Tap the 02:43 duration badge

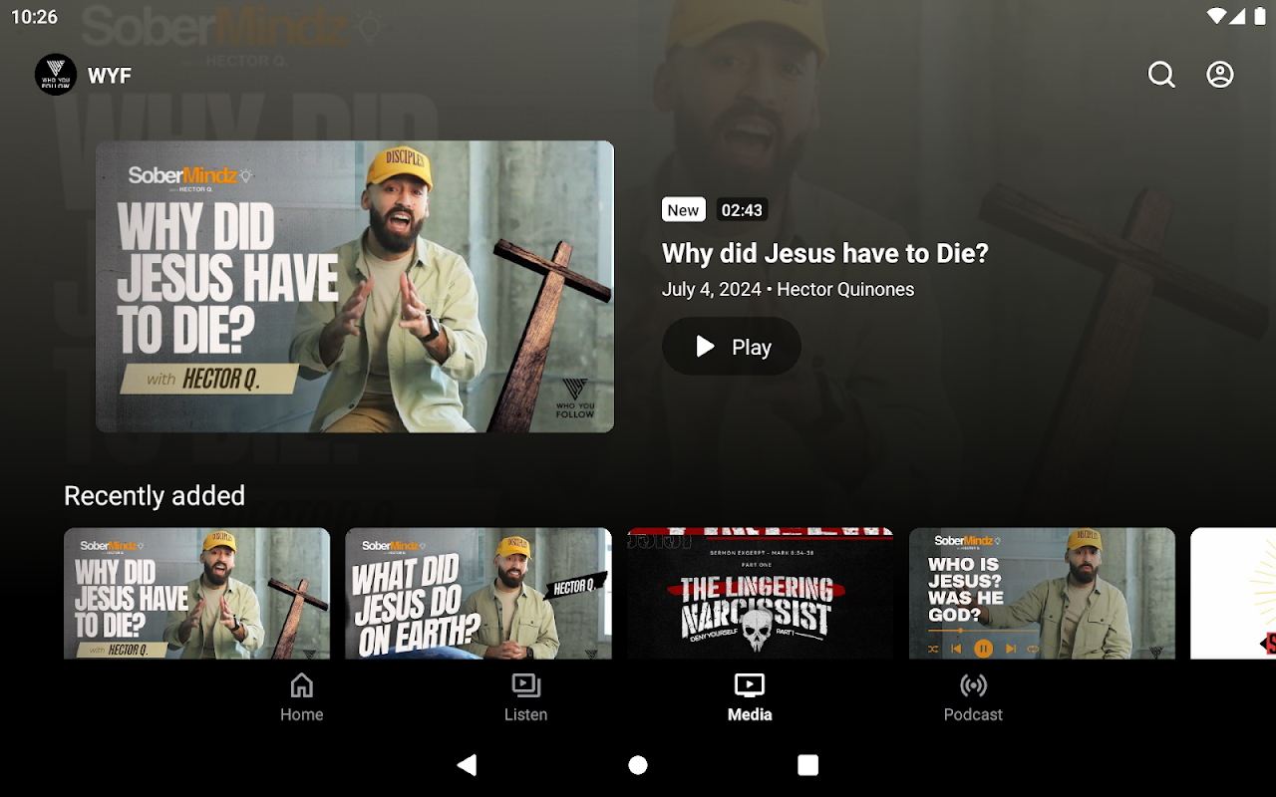click(x=742, y=209)
